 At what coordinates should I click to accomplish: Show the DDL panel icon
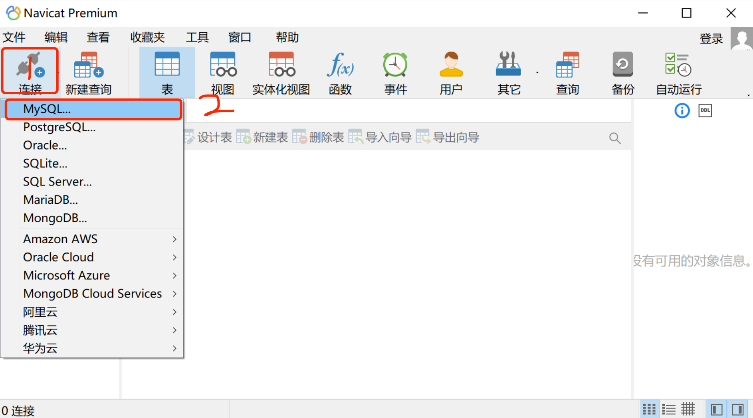(x=705, y=110)
